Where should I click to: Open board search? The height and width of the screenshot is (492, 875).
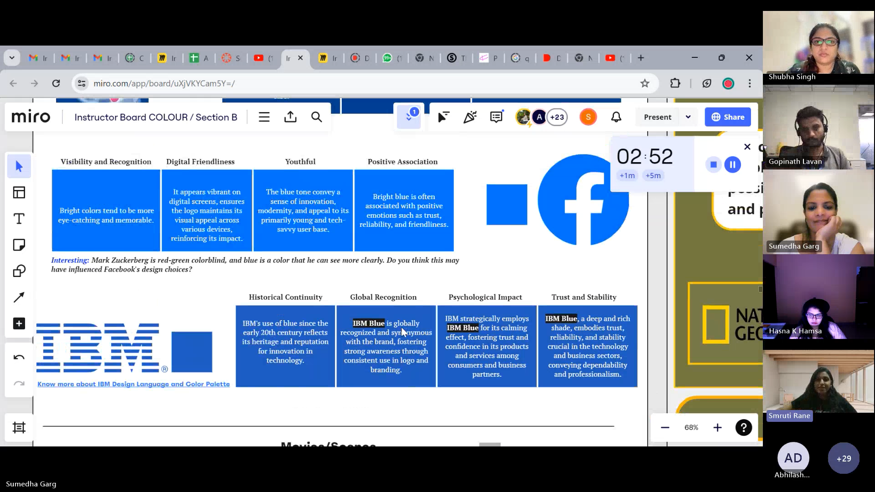[316, 117]
